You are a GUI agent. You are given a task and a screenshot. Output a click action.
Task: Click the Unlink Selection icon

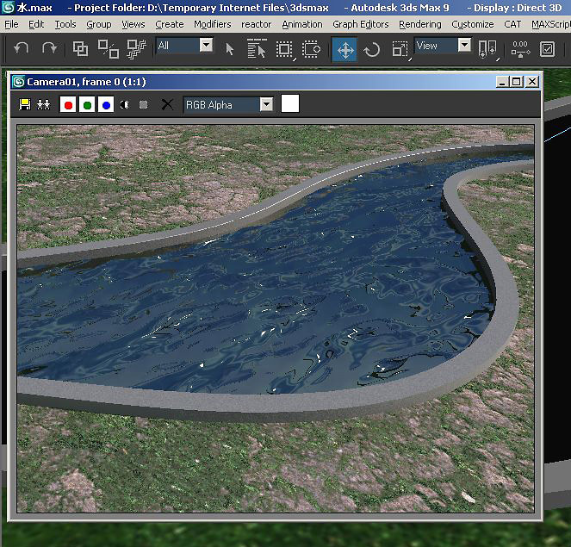click(x=108, y=49)
